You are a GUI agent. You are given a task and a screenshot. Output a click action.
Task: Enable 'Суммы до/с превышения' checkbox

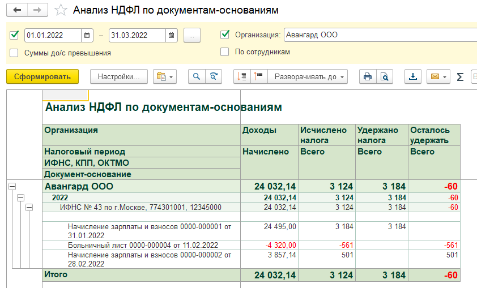tap(14, 53)
